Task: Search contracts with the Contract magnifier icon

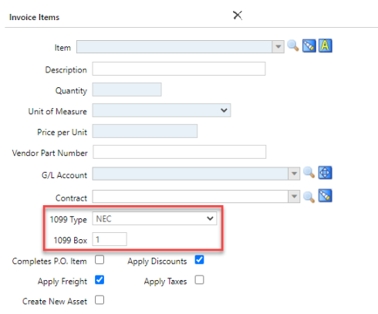Action: click(309, 197)
